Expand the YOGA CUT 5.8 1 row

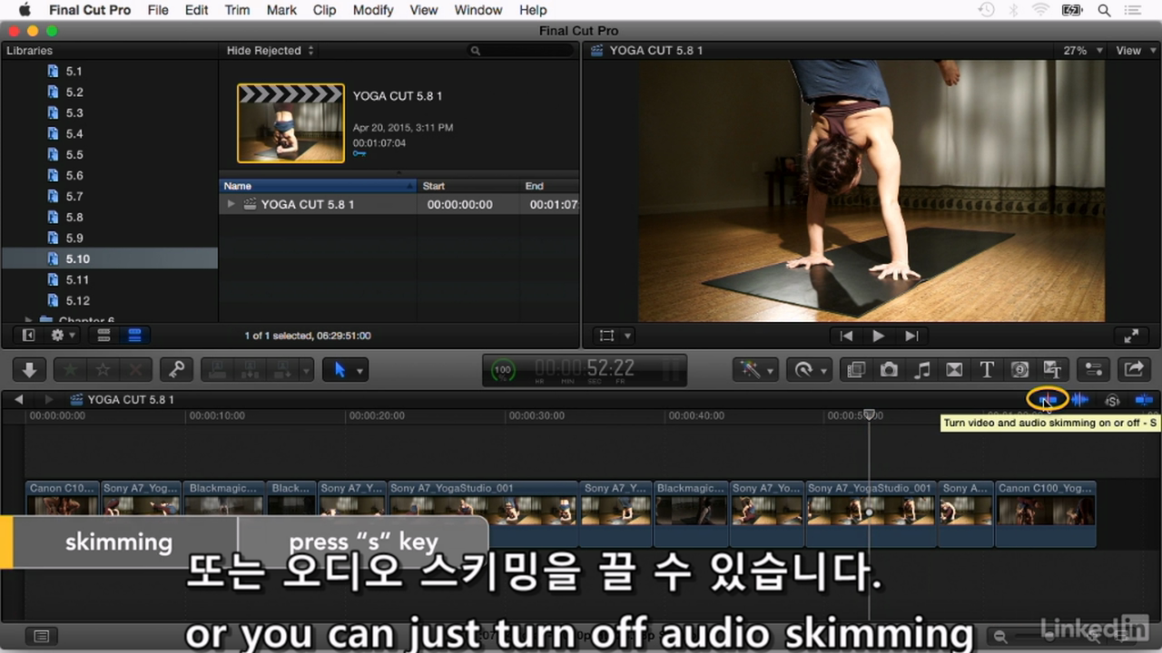(x=231, y=205)
